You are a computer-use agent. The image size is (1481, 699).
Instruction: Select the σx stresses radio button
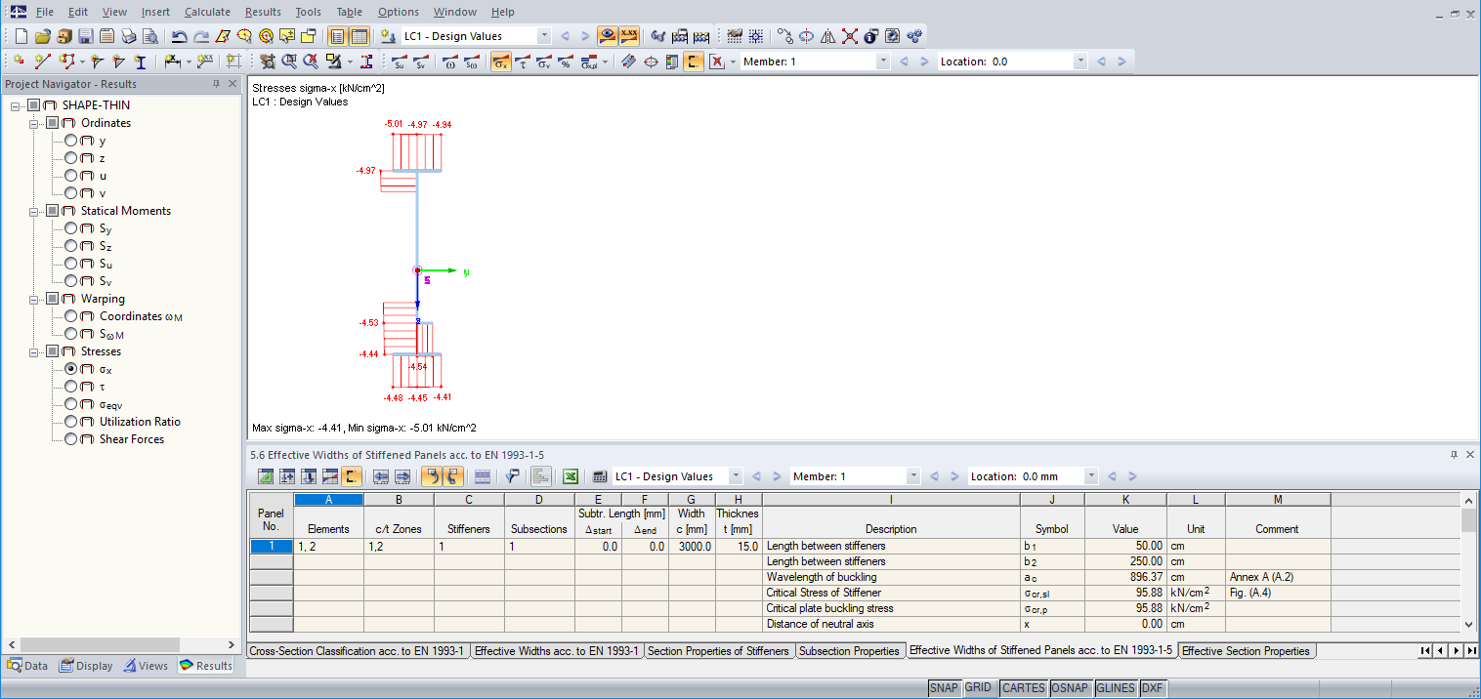[71, 369]
